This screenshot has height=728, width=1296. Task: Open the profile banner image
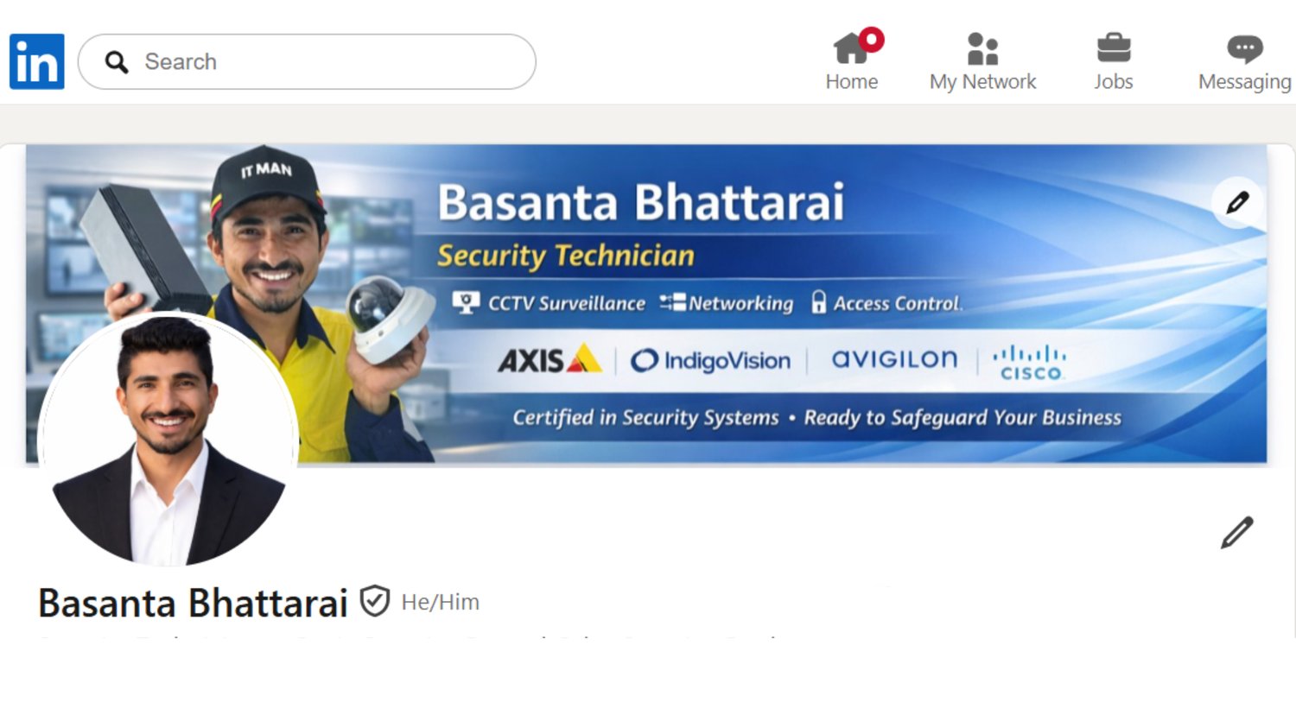tap(646, 304)
